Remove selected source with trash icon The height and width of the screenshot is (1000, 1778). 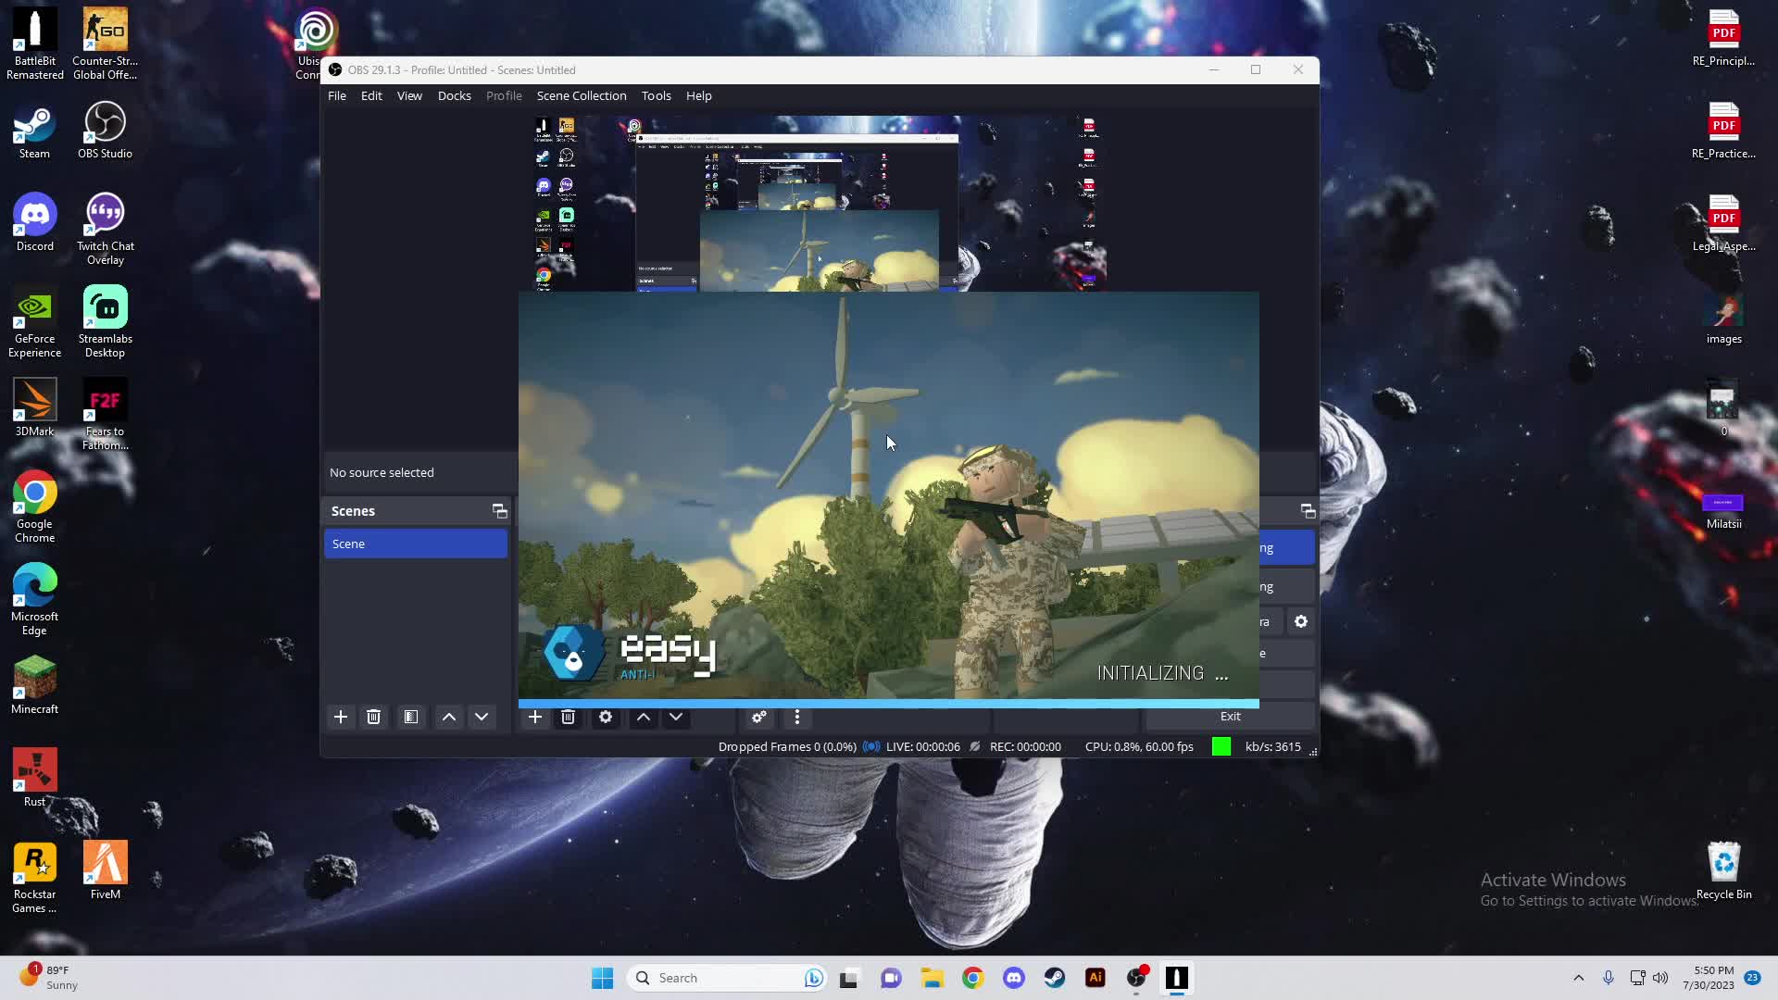pos(569,717)
